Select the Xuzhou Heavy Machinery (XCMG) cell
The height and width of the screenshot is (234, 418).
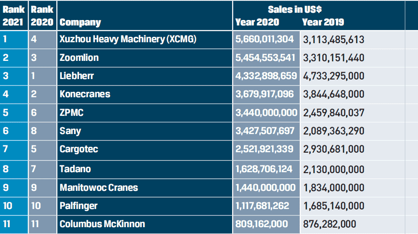[x=128, y=39]
